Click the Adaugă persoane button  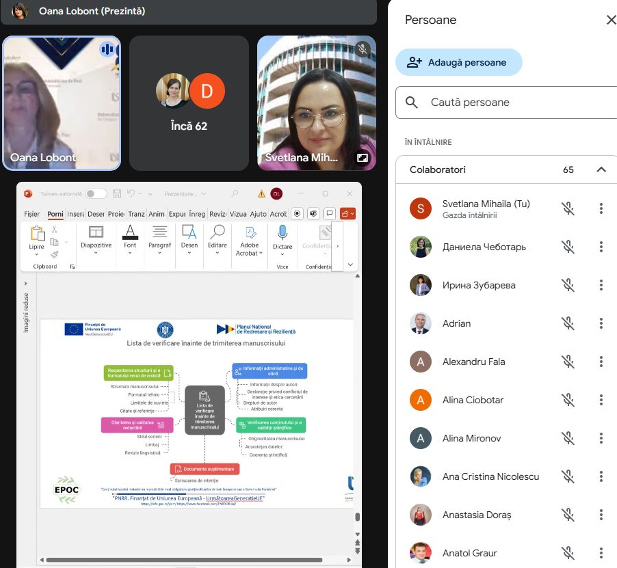pos(458,62)
